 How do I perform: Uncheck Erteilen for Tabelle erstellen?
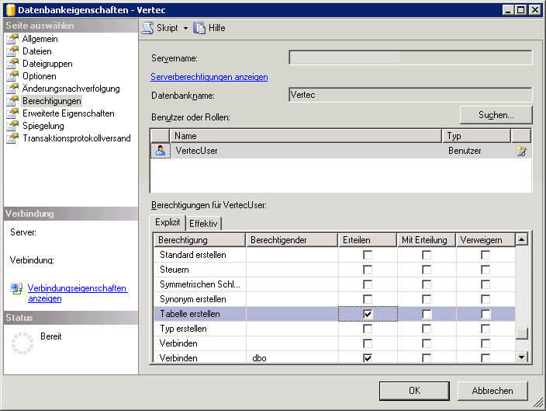pos(368,314)
